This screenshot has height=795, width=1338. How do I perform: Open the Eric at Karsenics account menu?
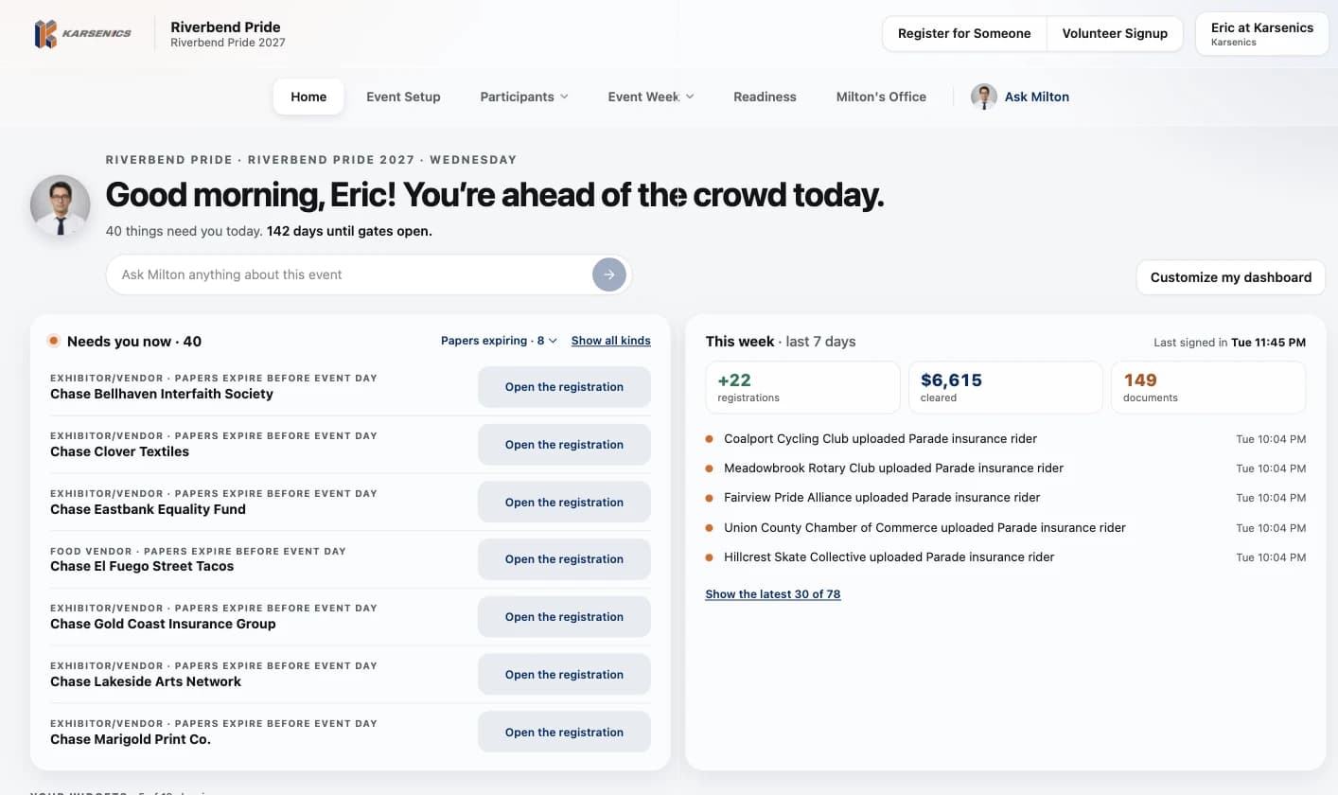coord(1262,34)
